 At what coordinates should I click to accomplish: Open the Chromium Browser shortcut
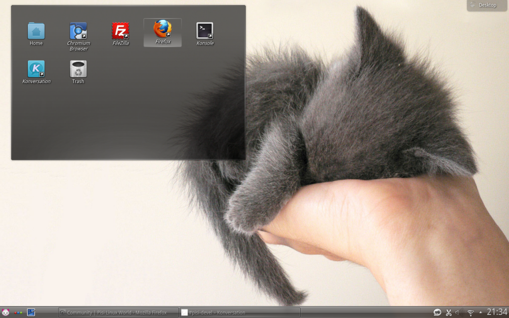pos(78,29)
